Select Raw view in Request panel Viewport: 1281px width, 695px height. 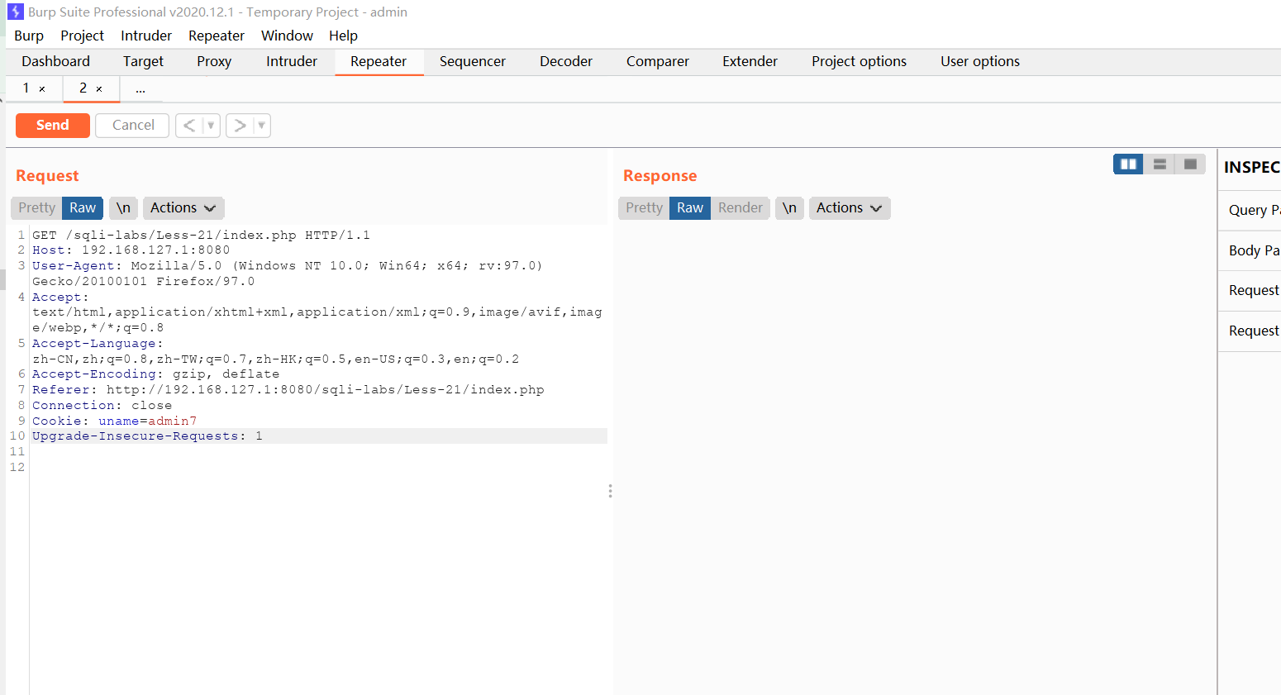[83, 208]
